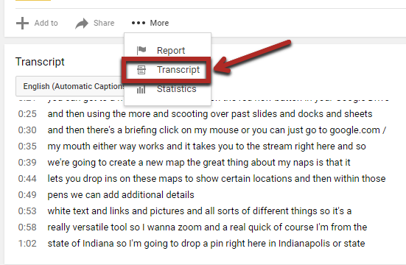Click the Transcript panel heading

pos(40,62)
